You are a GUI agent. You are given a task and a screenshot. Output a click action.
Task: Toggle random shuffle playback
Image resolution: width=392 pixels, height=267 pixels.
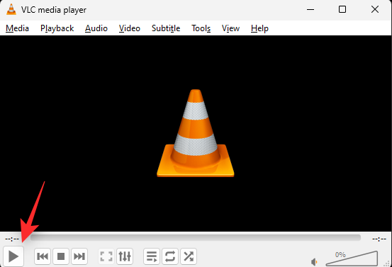pos(189,256)
